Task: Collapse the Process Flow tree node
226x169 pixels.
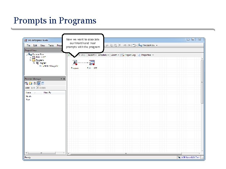Action: click(27, 54)
